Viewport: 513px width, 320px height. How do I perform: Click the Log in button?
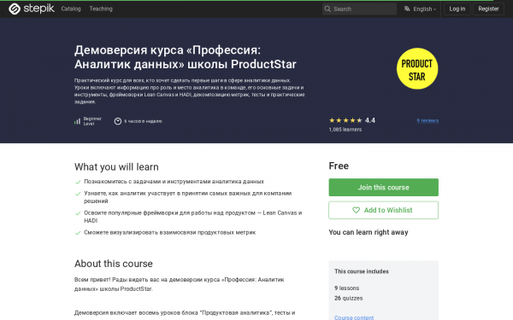[457, 9]
